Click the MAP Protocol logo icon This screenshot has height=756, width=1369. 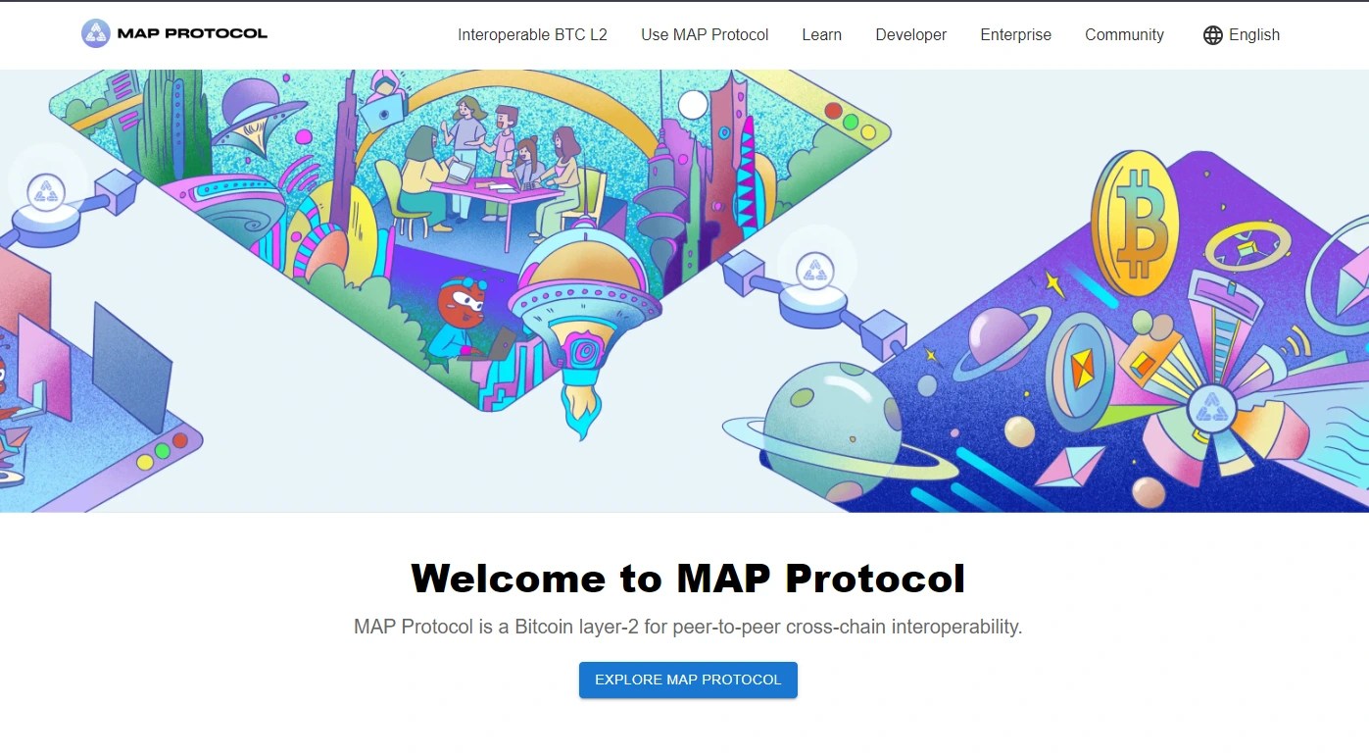[96, 33]
